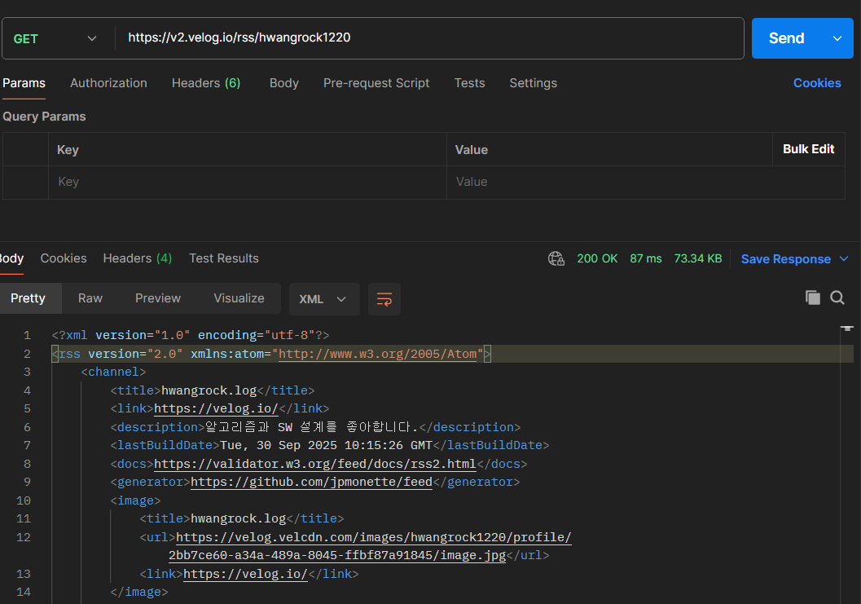Click the query param Value input
Screen dimensions: 861x604
[645, 182]
